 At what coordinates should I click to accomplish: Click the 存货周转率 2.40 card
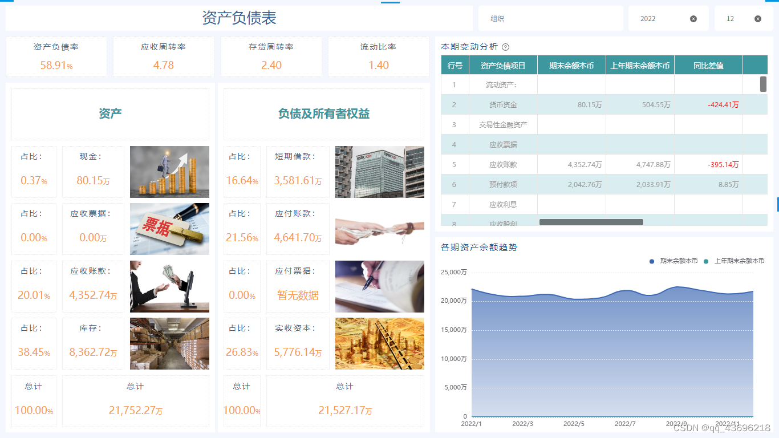pyautogui.click(x=271, y=56)
